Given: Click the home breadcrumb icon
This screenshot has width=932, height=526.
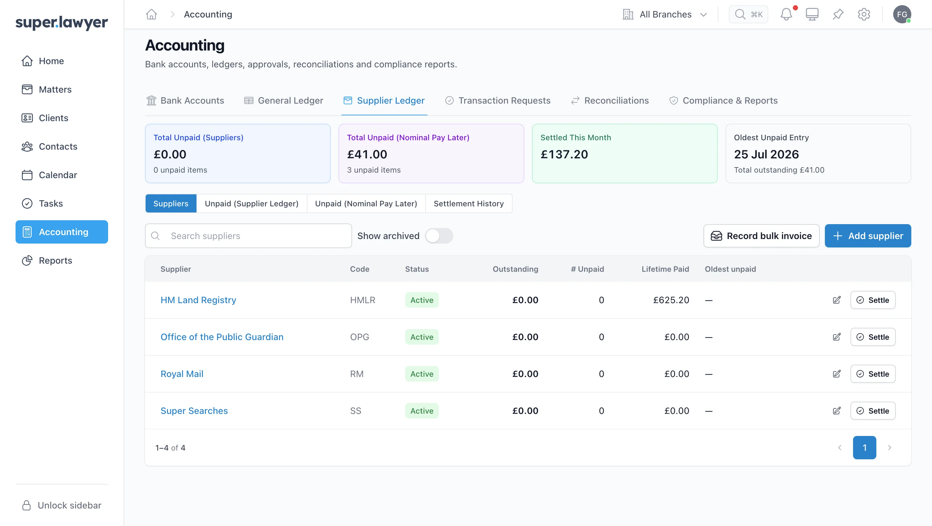Looking at the screenshot, I should tap(151, 15).
